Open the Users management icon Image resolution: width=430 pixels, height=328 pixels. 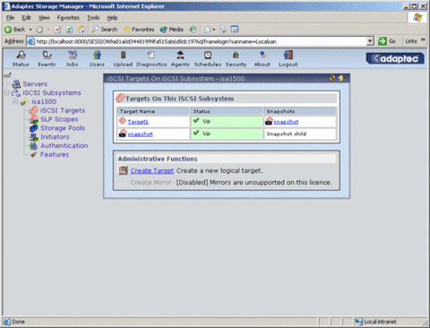click(x=97, y=56)
